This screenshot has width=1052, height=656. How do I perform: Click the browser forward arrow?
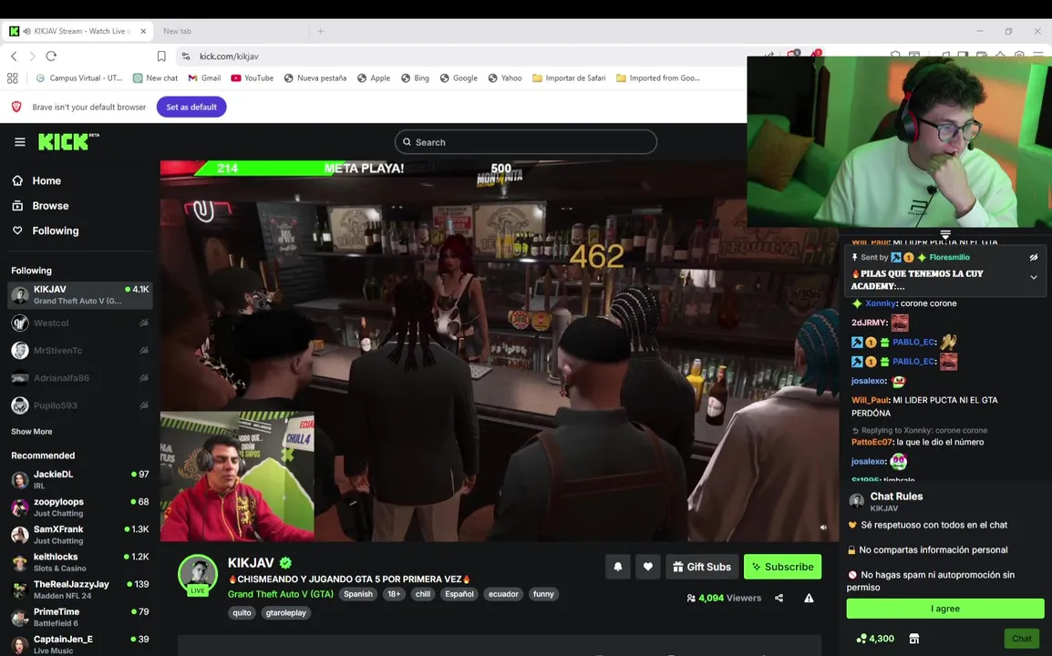tap(32, 56)
